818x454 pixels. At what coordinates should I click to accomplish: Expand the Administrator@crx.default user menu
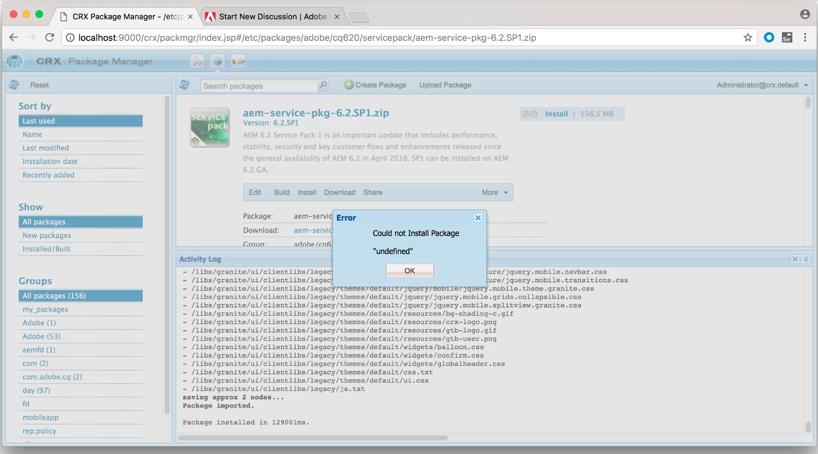762,85
